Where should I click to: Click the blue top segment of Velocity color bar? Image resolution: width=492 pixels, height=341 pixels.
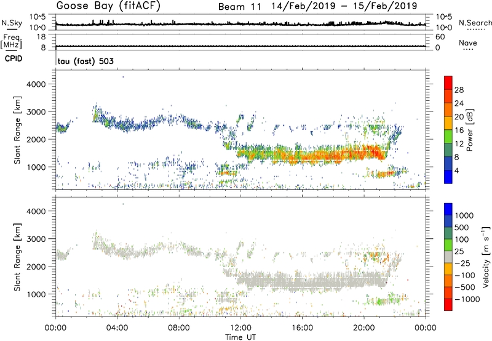click(449, 211)
